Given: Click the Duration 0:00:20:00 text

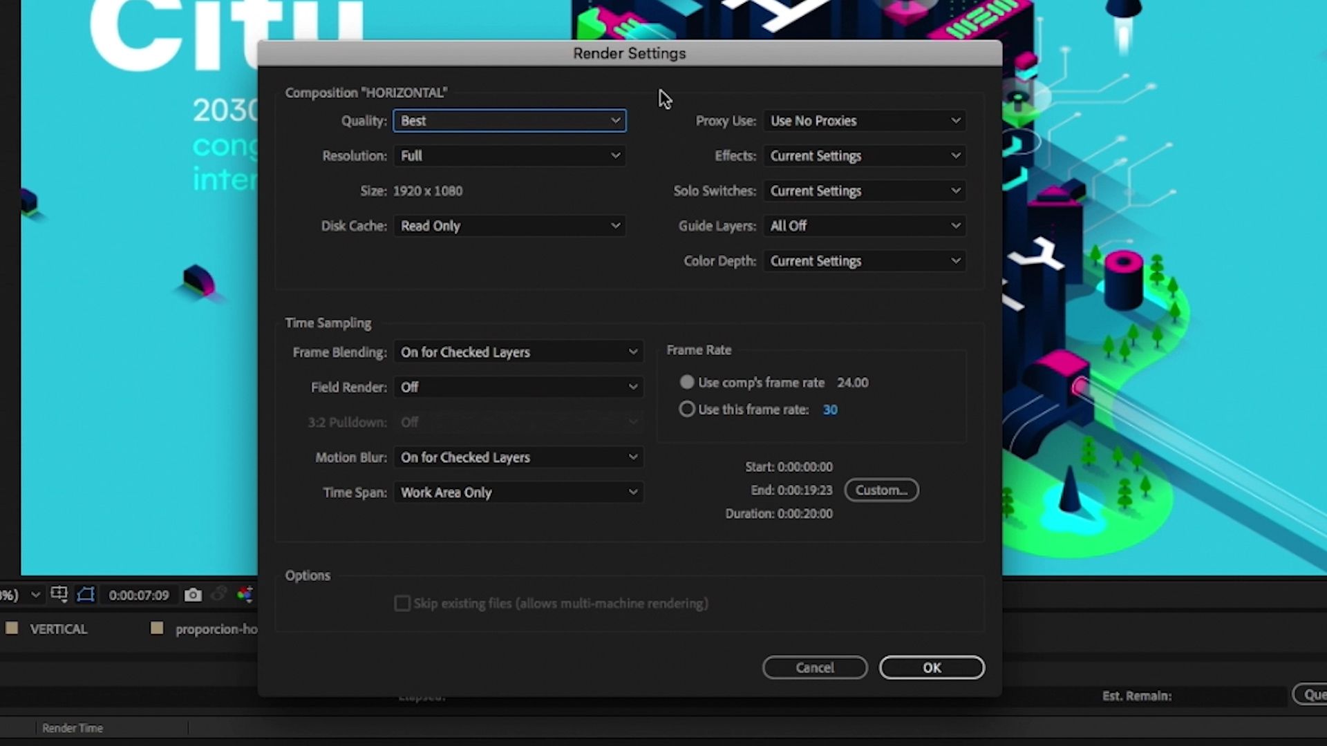Looking at the screenshot, I should coord(779,514).
